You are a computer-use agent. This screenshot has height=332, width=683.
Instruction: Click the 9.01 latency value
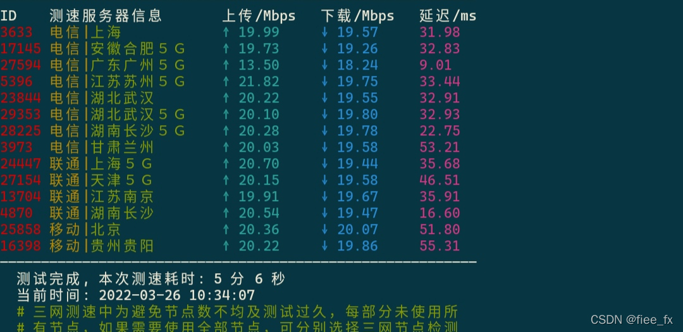tap(436, 65)
